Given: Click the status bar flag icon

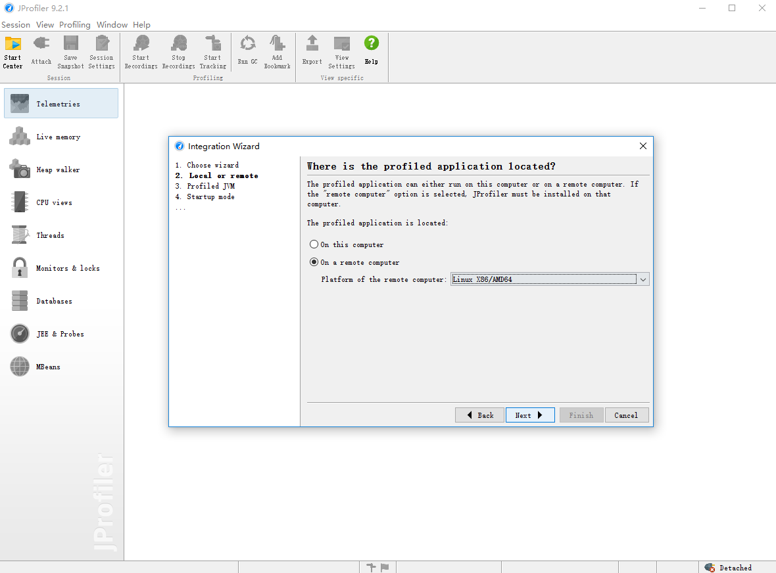Looking at the screenshot, I should 385,568.
